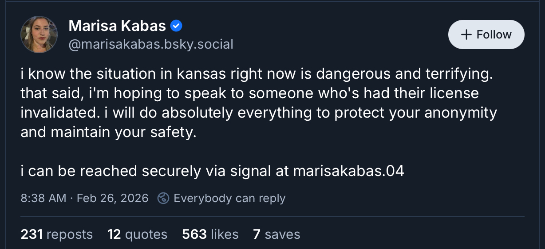Click the @marisakabas.bsky.social handle

click(151, 44)
